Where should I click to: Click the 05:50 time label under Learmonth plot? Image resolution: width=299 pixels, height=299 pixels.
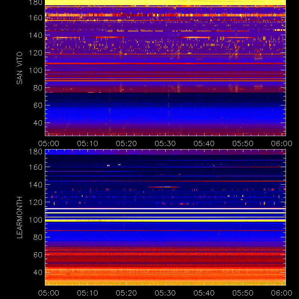(243, 293)
